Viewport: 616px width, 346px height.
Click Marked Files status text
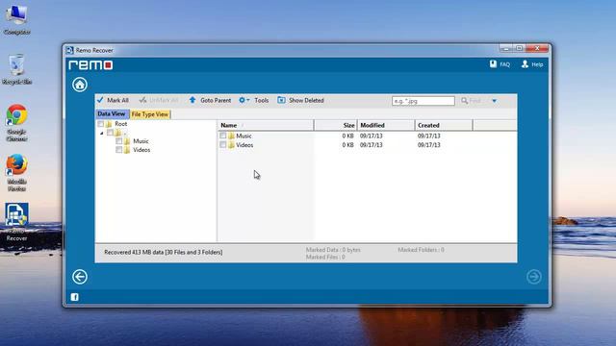click(325, 258)
